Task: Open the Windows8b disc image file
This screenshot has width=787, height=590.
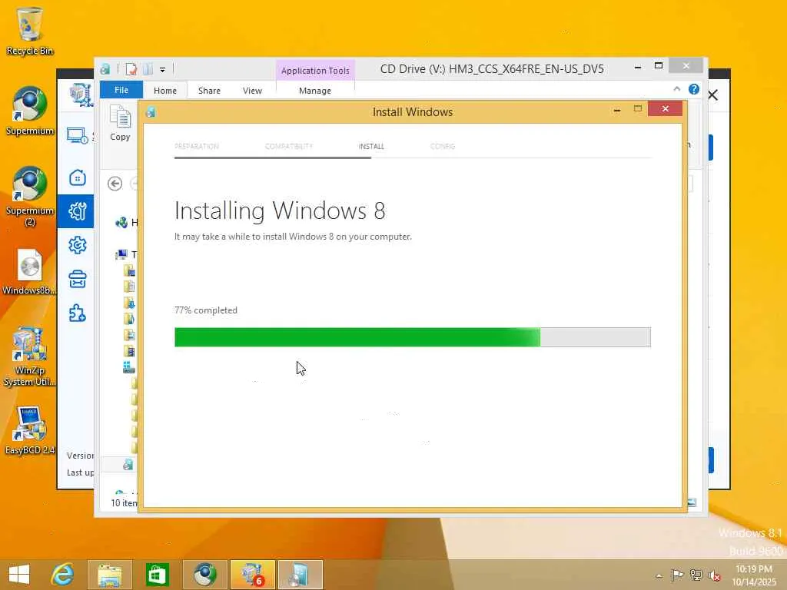Action: click(x=30, y=271)
